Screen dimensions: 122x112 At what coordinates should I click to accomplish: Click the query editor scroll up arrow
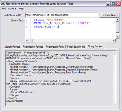pos(117,20)
